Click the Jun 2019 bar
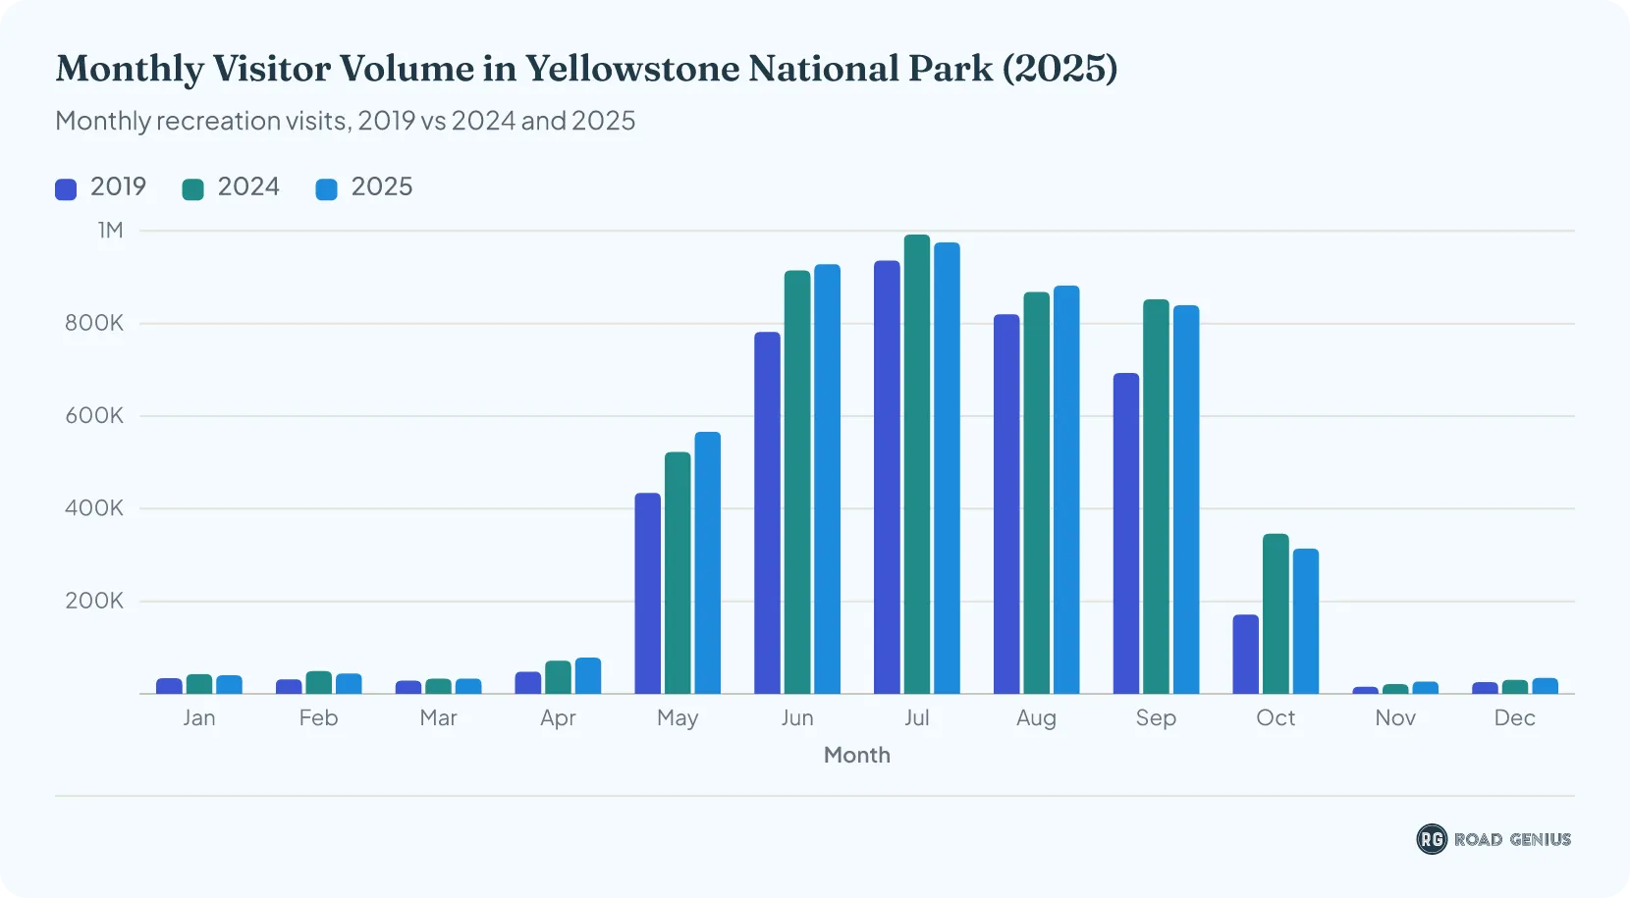The image size is (1630, 898). point(768,512)
